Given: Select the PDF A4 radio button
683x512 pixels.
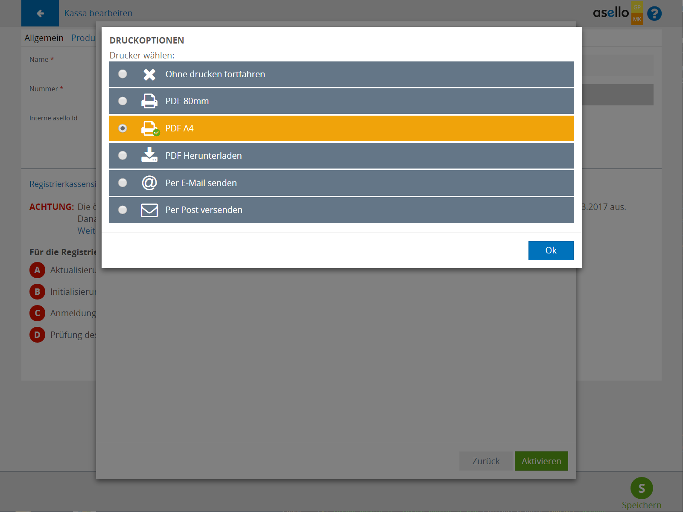Looking at the screenshot, I should (x=123, y=128).
